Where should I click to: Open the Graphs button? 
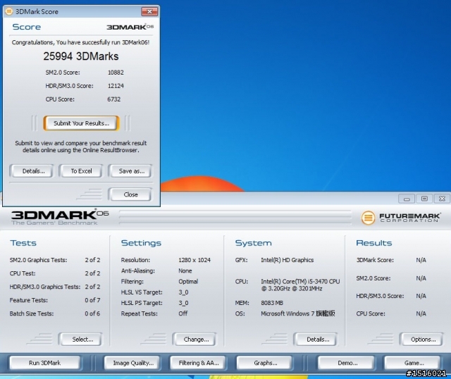(x=265, y=363)
